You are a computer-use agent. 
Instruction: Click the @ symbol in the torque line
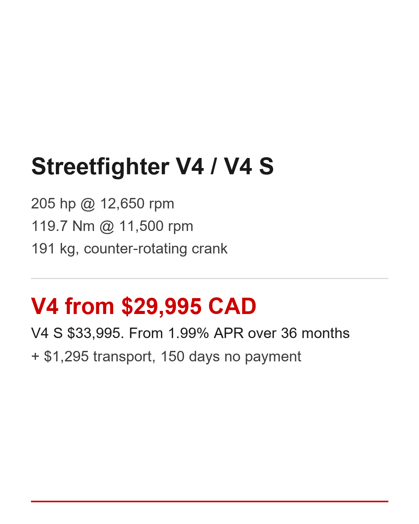(107, 227)
